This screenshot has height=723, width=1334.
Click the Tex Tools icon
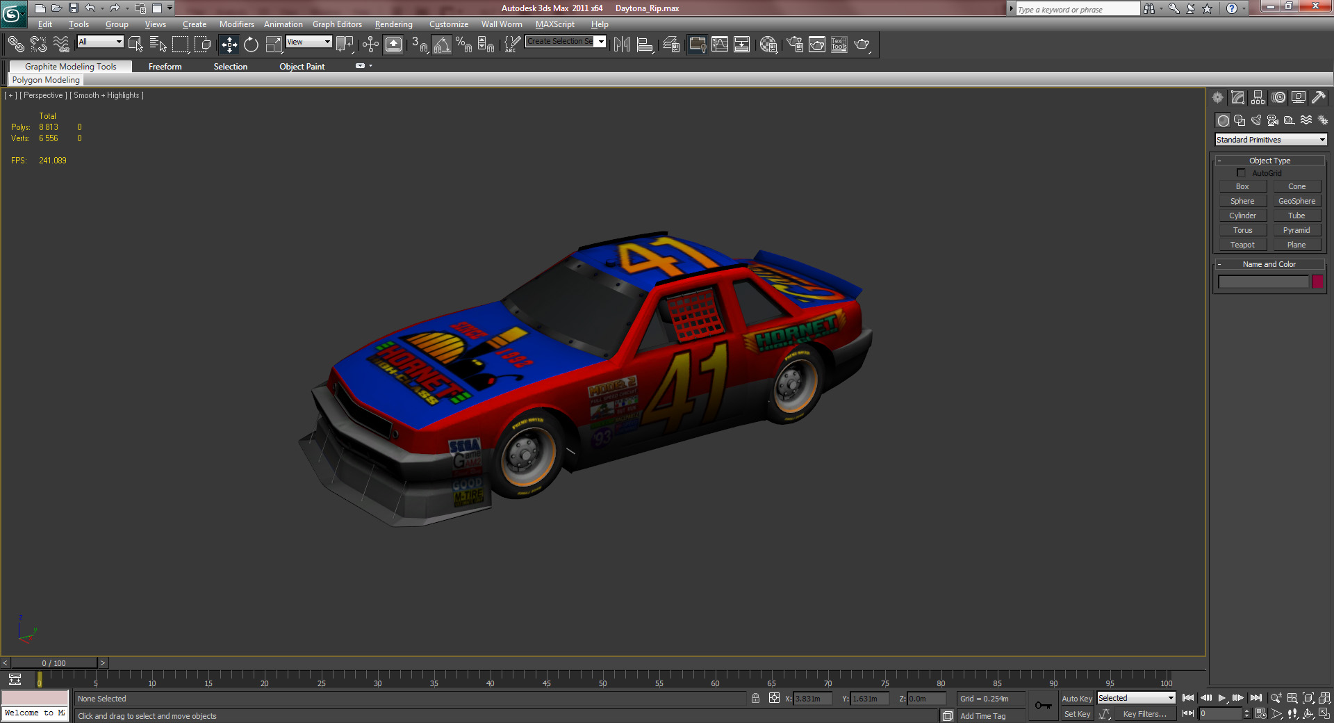point(839,44)
